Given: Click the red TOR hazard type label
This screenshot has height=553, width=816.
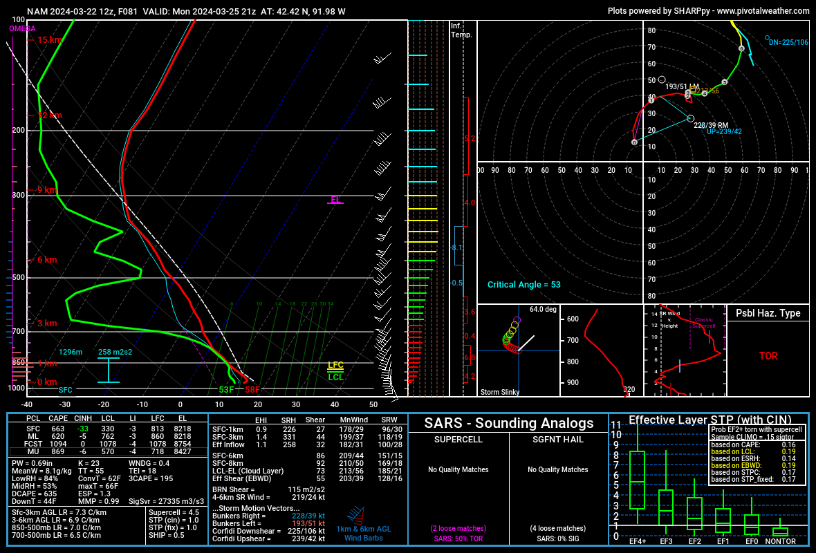Looking at the screenshot, I should tap(768, 356).
